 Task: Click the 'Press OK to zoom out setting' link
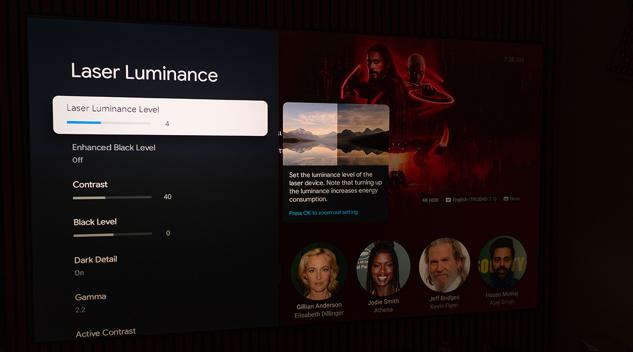[324, 213]
